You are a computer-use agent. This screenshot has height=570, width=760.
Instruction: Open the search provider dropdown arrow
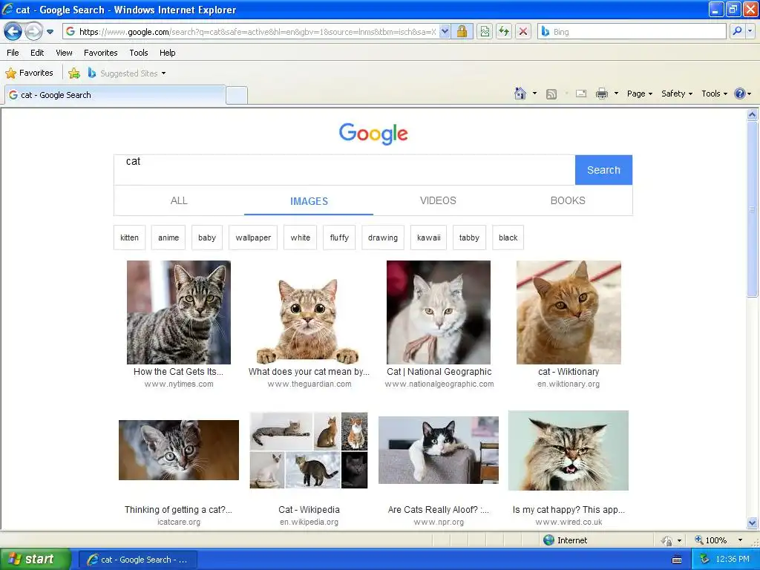coord(750,31)
